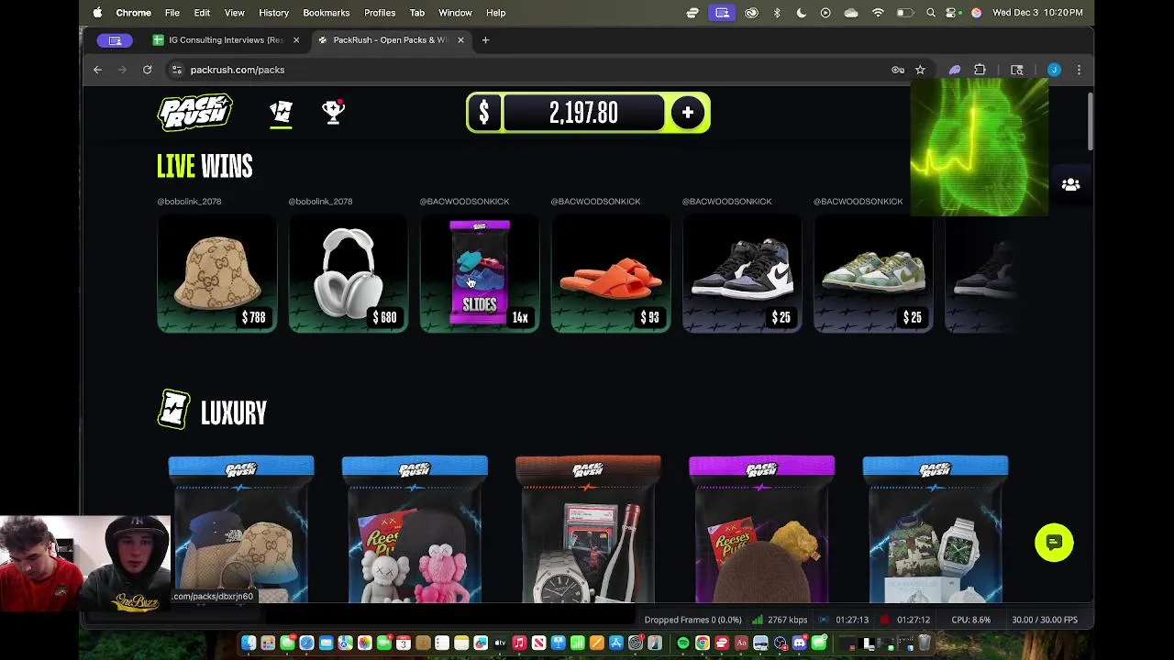Click the page vertical scrollbar
The width and height of the screenshot is (1174, 660).
[x=1090, y=120]
